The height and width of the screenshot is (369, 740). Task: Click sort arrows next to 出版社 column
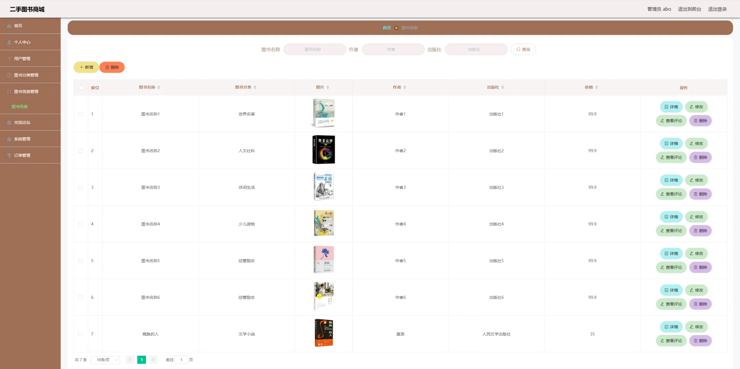point(503,87)
